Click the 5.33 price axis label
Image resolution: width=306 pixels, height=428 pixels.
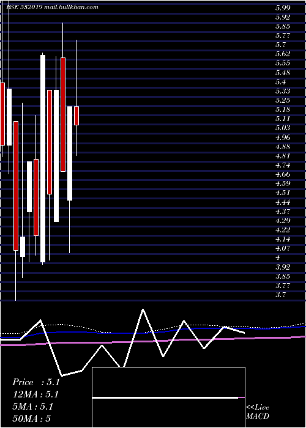tap(283, 91)
